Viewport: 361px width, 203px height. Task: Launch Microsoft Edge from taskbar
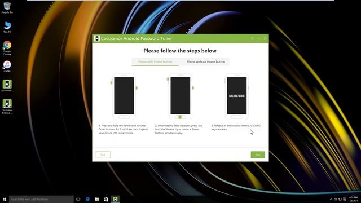coord(88,199)
